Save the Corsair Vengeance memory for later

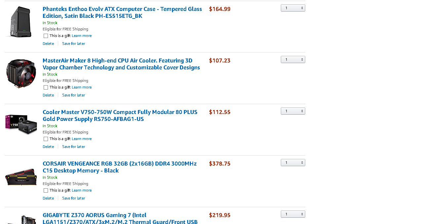click(73, 198)
